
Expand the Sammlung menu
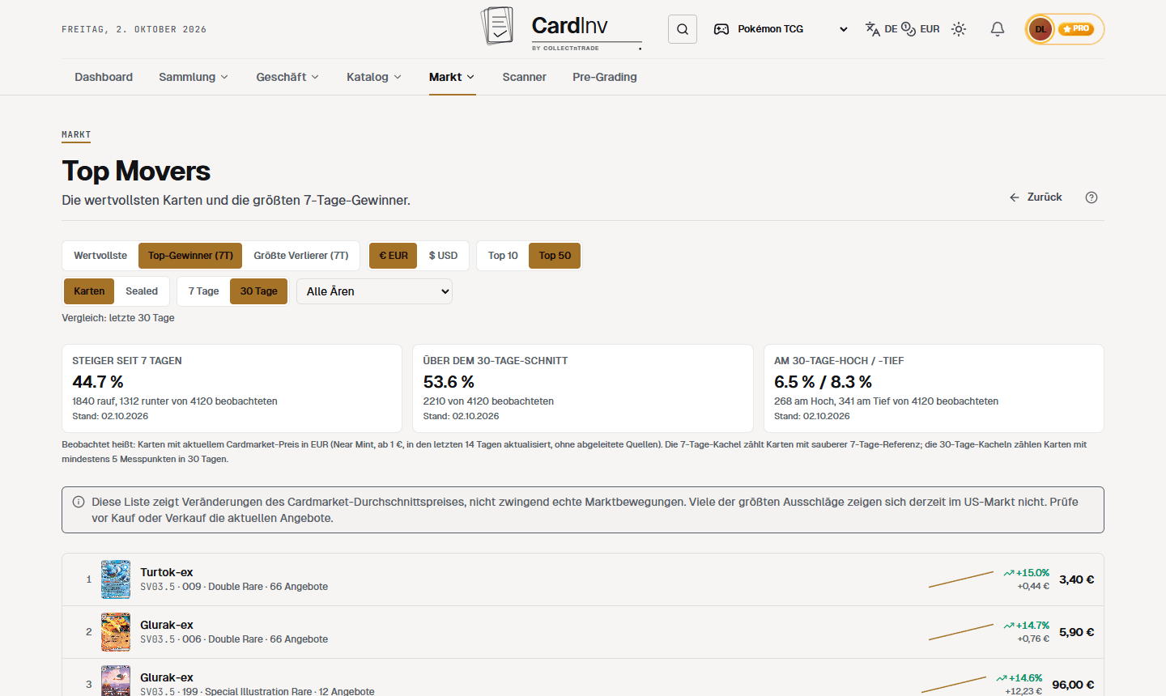(194, 77)
